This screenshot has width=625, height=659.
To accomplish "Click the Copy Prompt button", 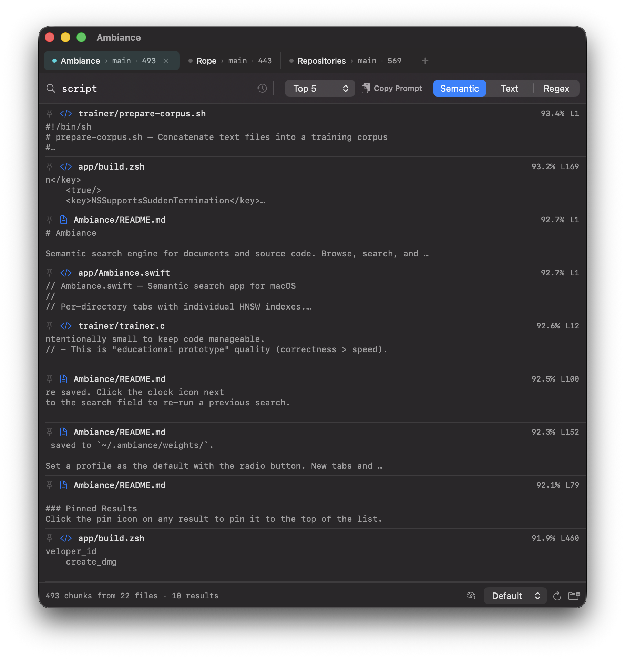I will point(392,88).
